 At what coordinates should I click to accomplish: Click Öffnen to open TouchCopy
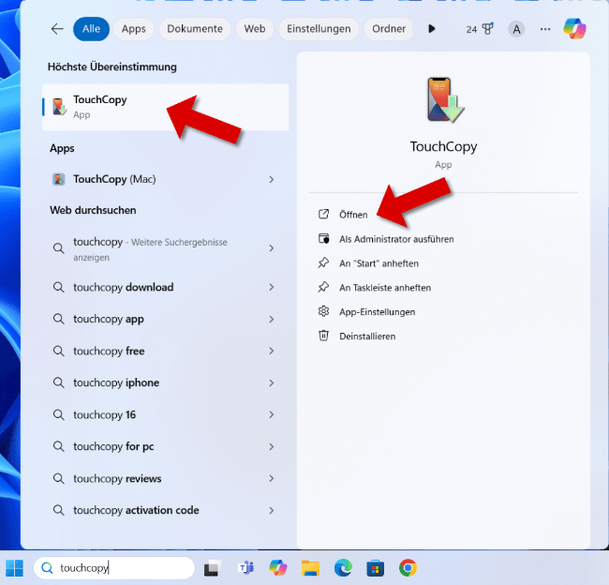pyautogui.click(x=353, y=215)
